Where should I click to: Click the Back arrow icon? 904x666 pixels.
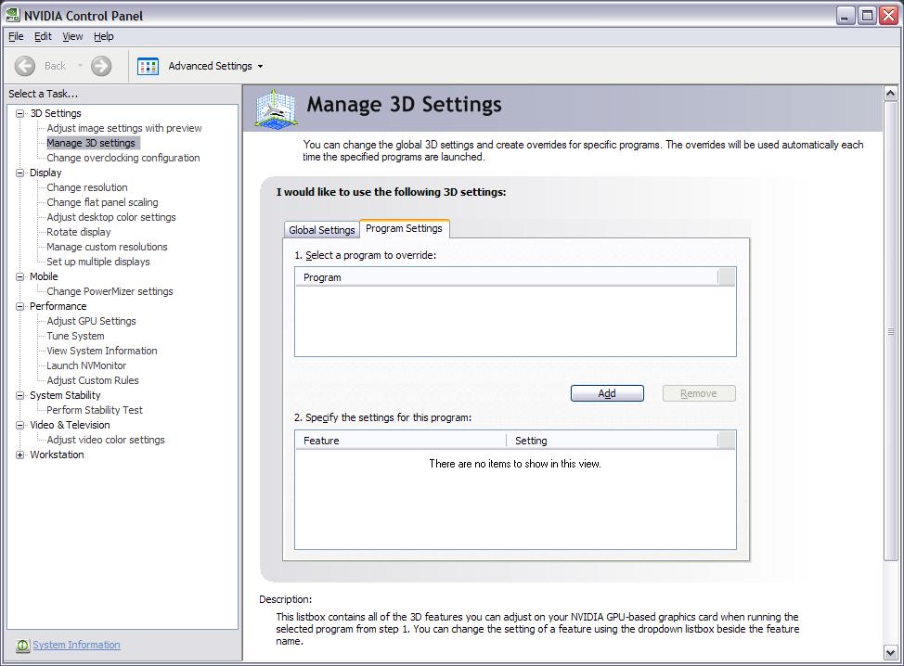pyautogui.click(x=25, y=66)
